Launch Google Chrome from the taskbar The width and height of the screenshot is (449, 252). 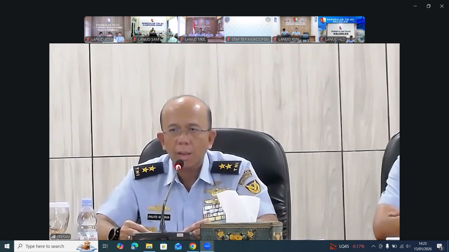pyautogui.click(x=193, y=246)
